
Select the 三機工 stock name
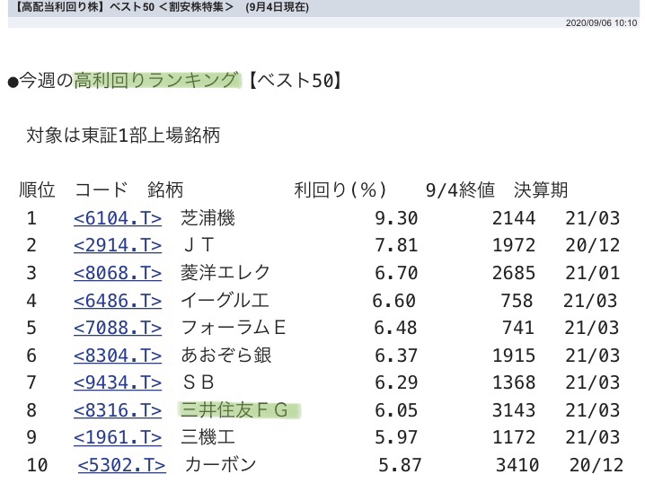(x=208, y=437)
